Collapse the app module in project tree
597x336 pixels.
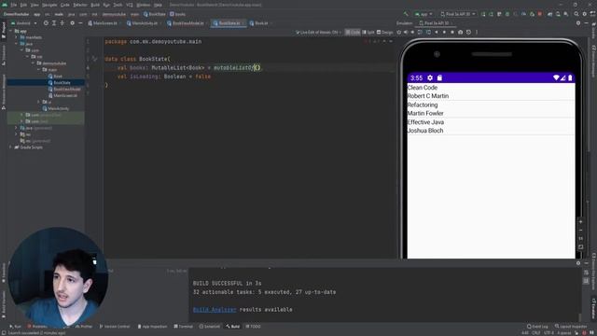[x=11, y=31]
